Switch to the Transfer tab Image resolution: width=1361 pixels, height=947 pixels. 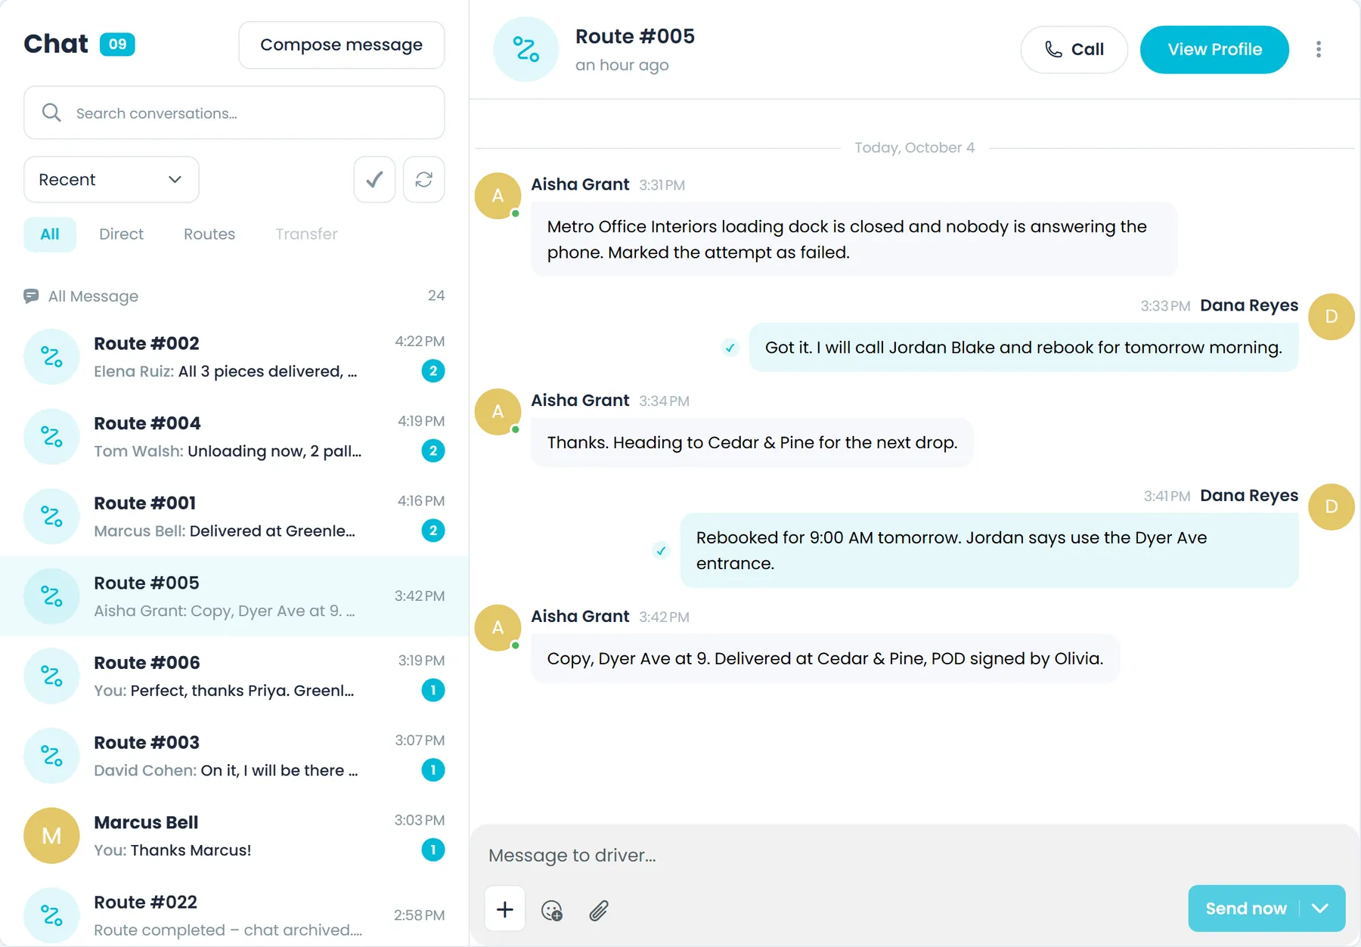(306, 234)
